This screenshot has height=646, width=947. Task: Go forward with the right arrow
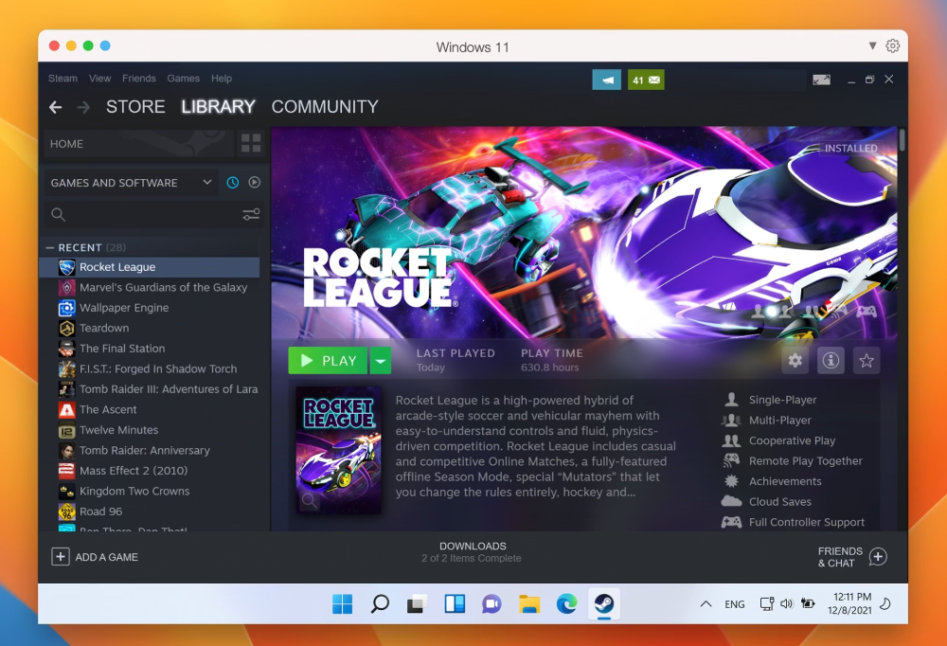click(x=83, y=108)
